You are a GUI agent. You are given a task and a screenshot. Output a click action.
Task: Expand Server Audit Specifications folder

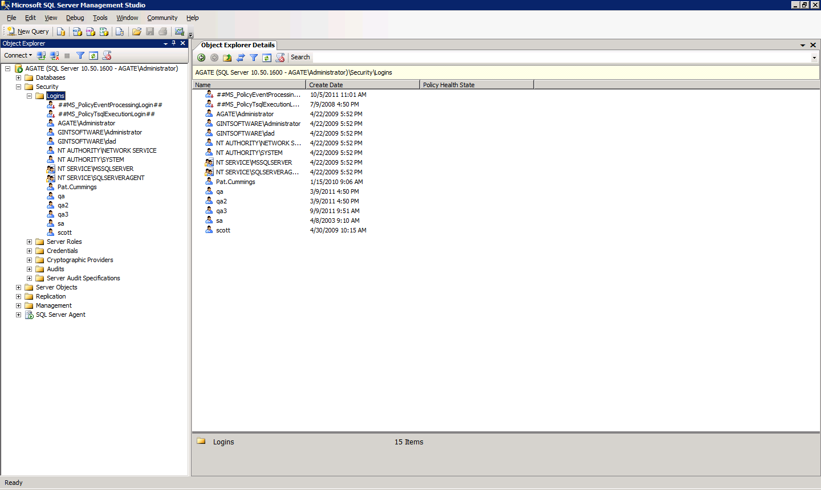[x=29, y=278]
